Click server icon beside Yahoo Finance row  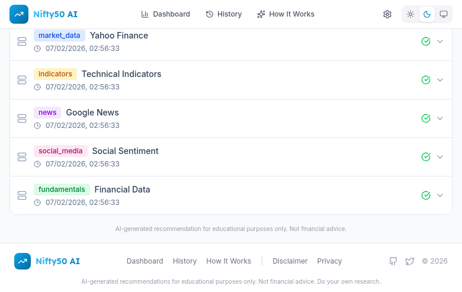pos(22,41)
